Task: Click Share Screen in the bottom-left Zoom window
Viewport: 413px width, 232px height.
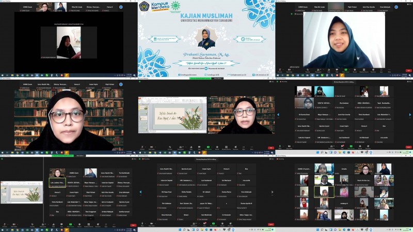Action: click(x=69, y=226)
